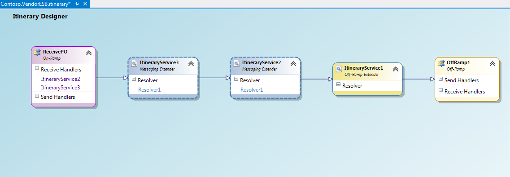Collapse the OffRamp1 shape with chevron
The height and width of the screenshot is (177, 510).
tap(493, 63)
